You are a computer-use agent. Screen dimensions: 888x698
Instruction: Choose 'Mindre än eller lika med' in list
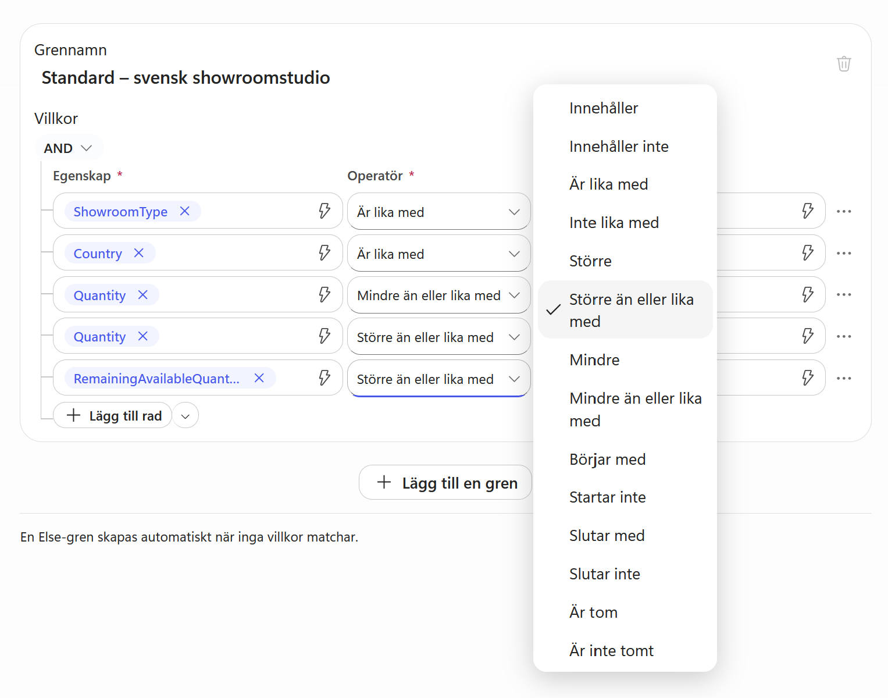click(625, 409)
